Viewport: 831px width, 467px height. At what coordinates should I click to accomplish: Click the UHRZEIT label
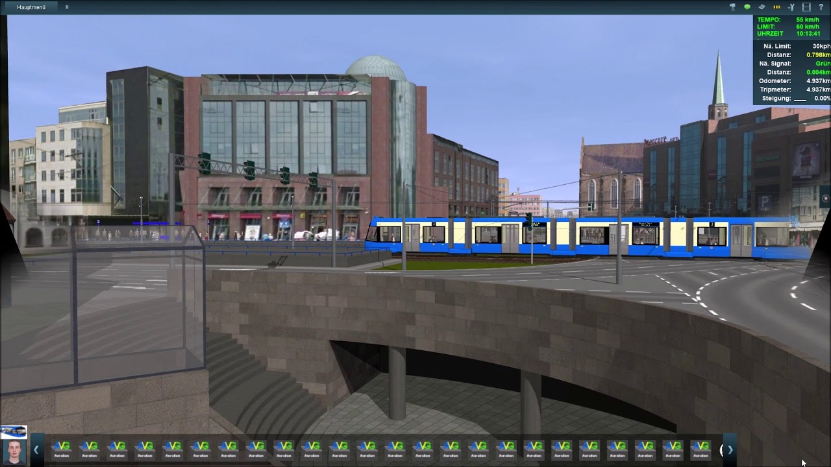tap(771, 34)
